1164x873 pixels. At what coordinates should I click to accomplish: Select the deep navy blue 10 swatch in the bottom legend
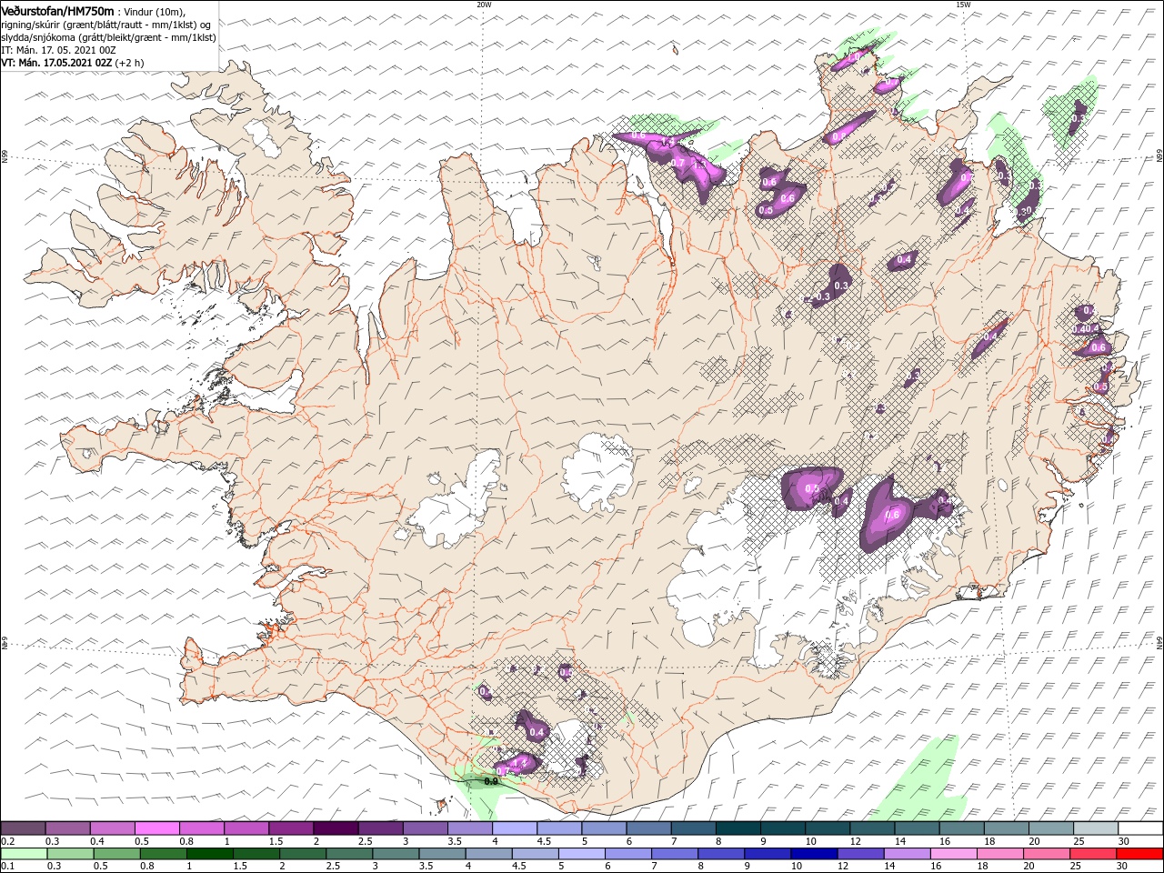click(814, 854)
